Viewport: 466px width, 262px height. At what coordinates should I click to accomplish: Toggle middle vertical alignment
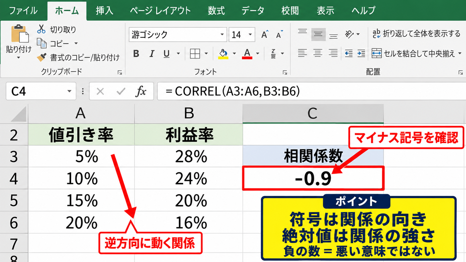coord(318,34)
